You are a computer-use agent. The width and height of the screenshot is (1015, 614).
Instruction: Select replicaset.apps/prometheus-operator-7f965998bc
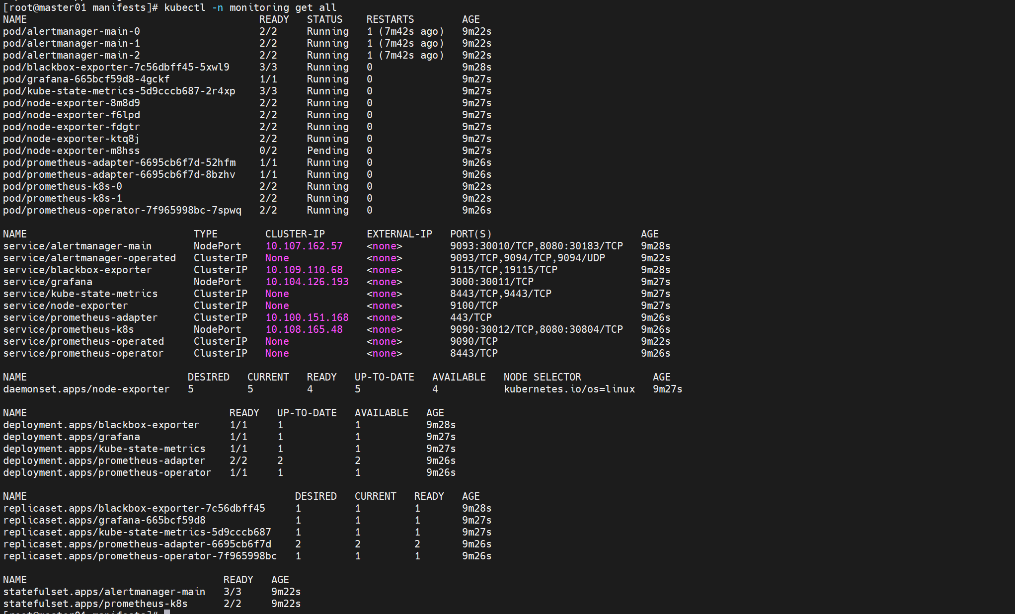click(140, 556)
